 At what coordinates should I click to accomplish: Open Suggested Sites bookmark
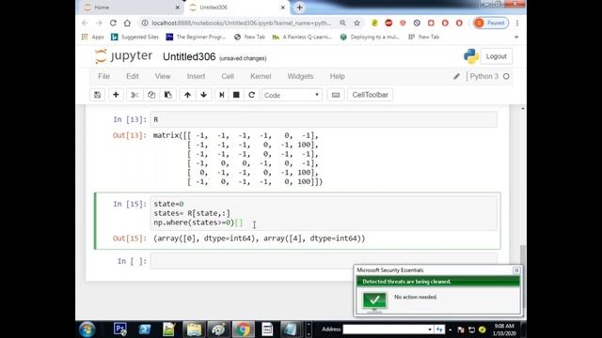click(135, 37)
